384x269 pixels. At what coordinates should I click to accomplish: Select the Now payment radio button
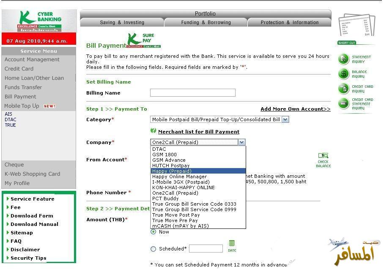pos(154,231)
